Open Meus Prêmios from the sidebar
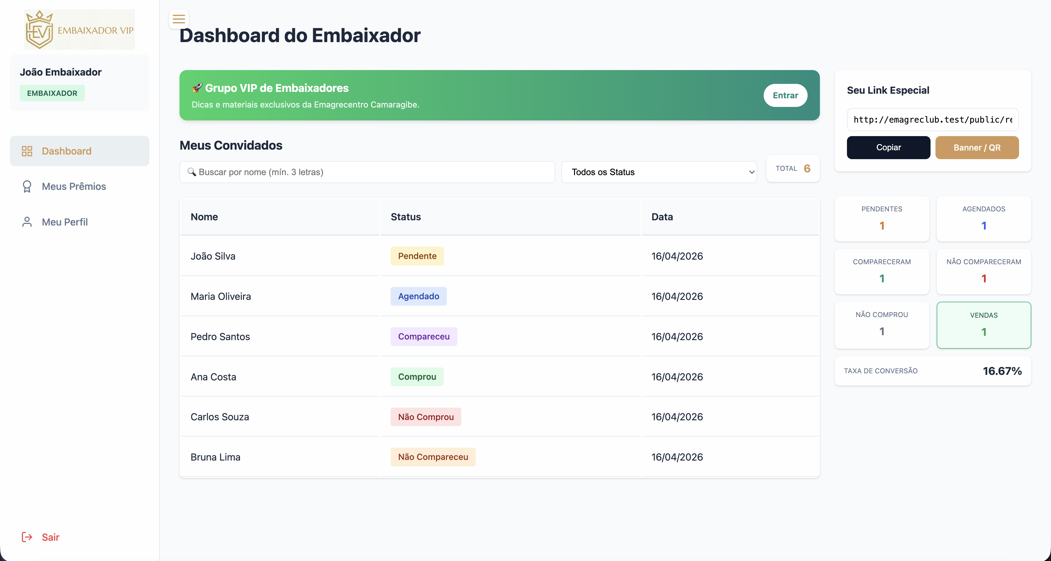Viewport: 1051px width, 561px height. pyautogui.click(x=73, y=186)
